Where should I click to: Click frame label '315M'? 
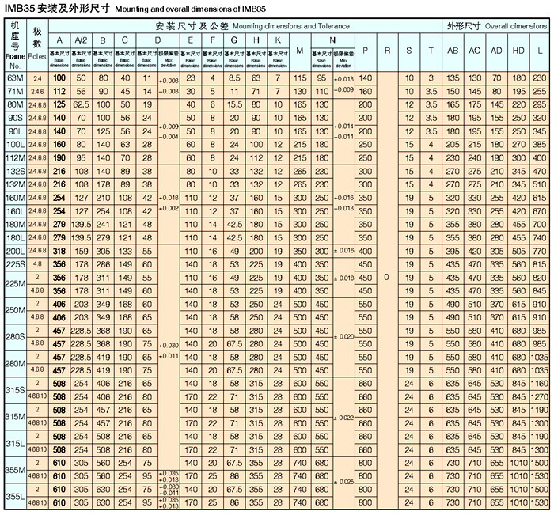tap(15, 417)
